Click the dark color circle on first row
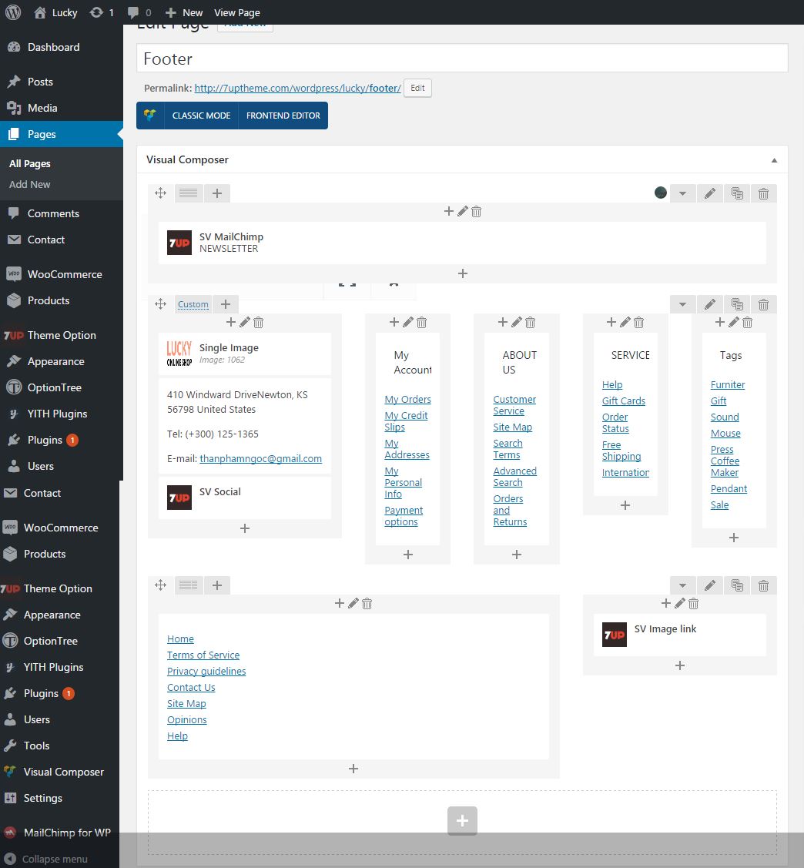The height and width of the screenshot is (868, 804). click(661, 193)
